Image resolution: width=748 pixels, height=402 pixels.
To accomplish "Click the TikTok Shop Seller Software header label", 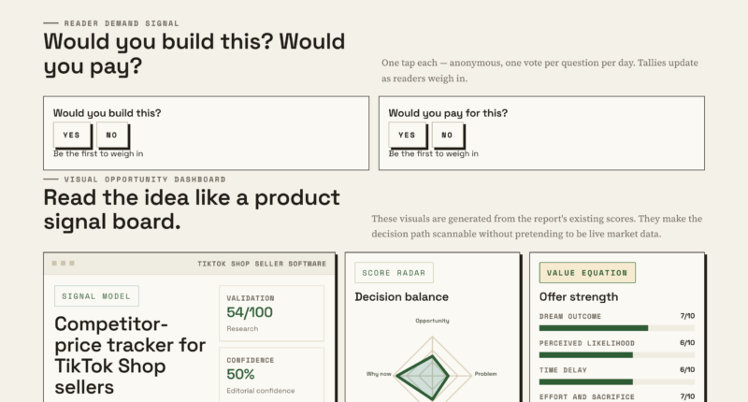I will coord(262,264).
